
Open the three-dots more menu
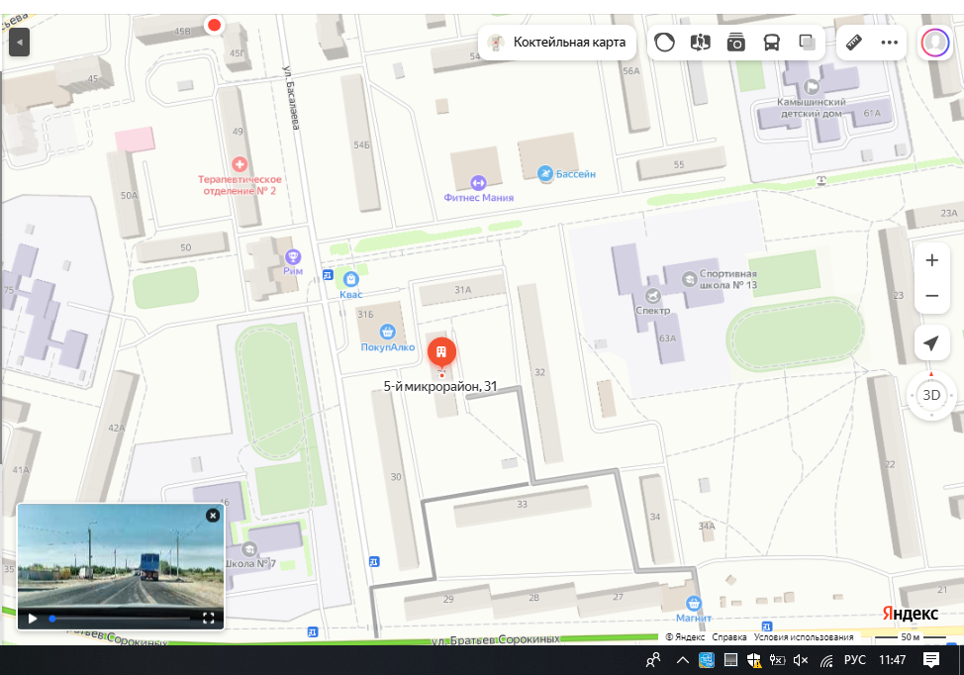[x=889, y=43]
